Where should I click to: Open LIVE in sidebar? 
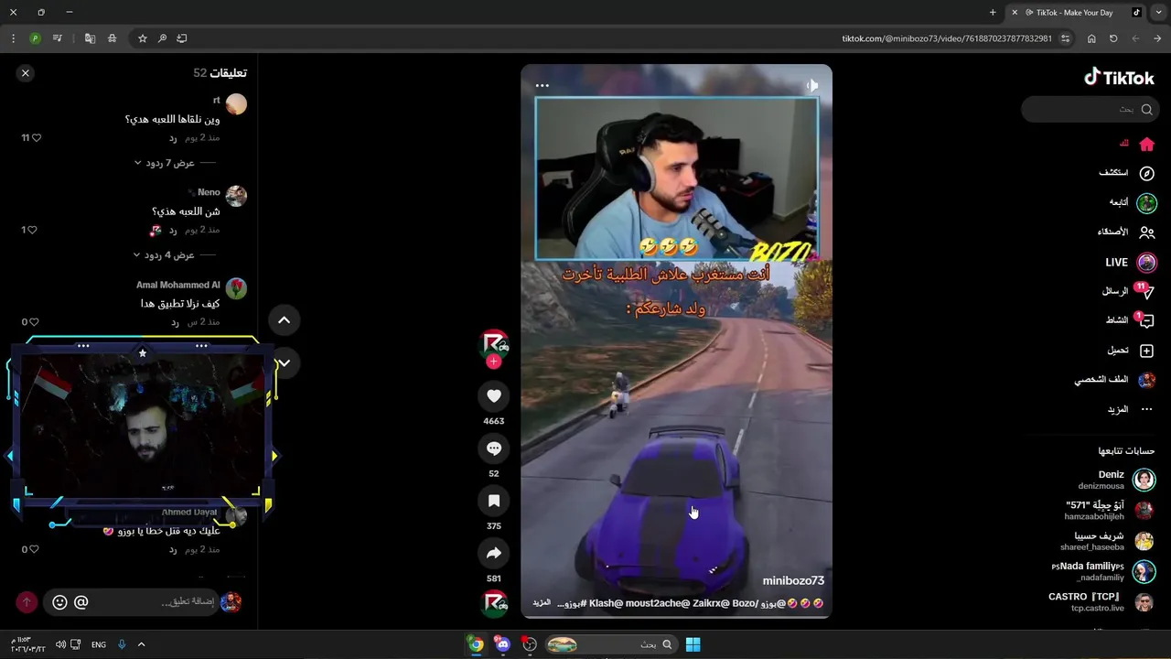tap(1130, 263)
